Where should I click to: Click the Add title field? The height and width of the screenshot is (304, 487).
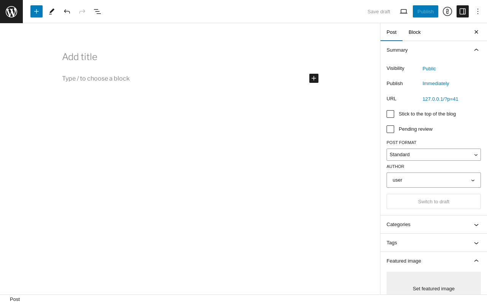click(x=190, y=57)
